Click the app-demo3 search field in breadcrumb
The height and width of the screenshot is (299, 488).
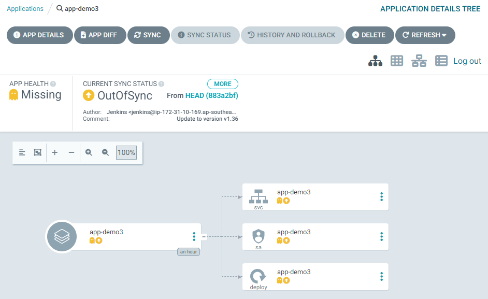click(81, 9)
